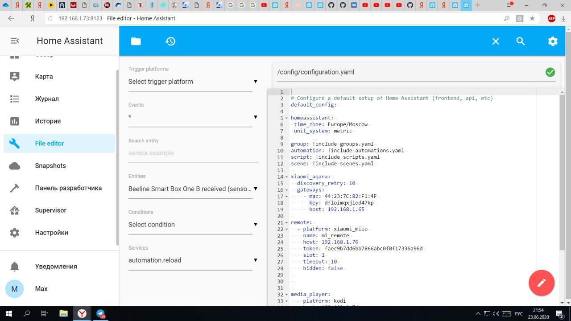Click the browser back arrow

tap(11, 18)
